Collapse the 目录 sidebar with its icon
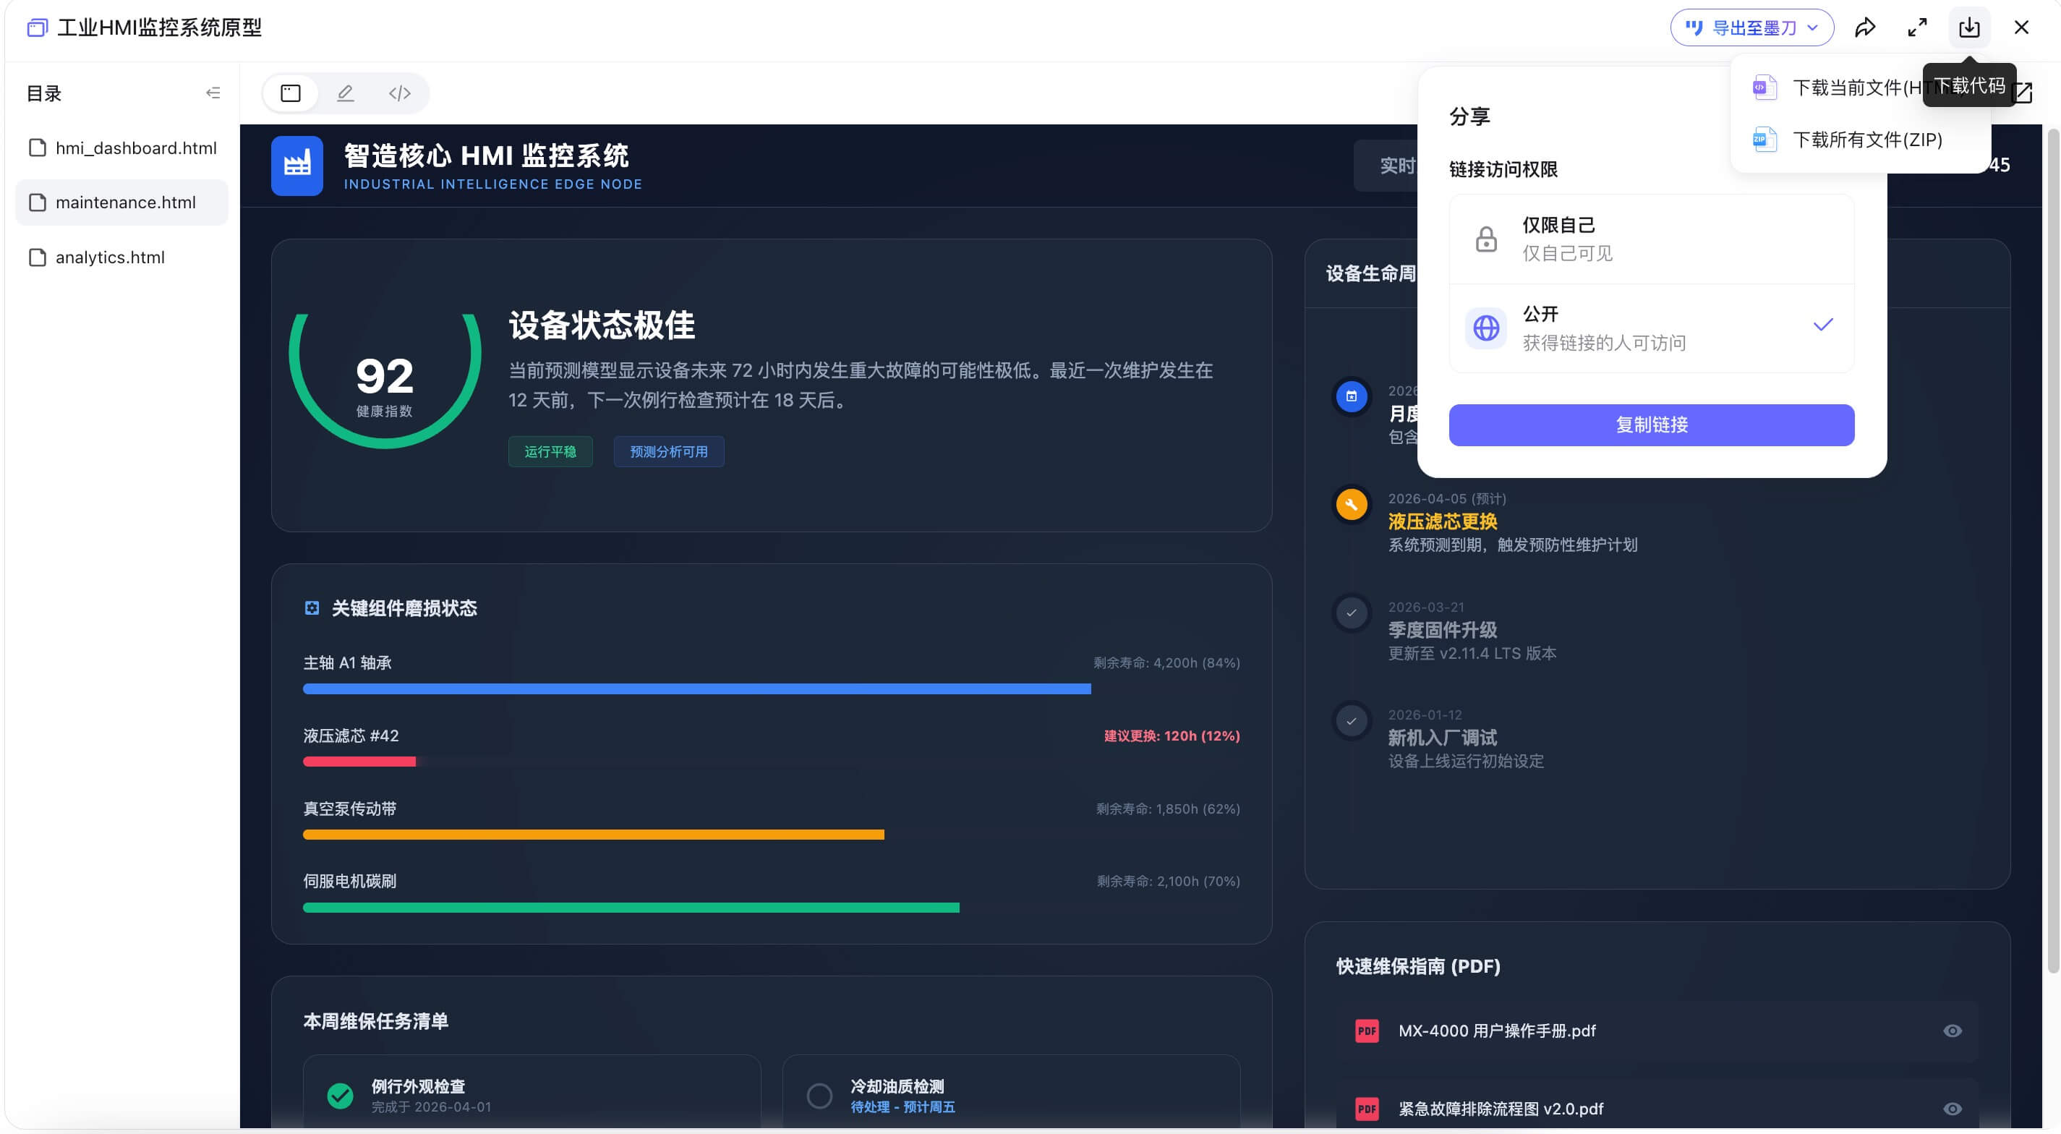2061x1134 pixels. pos(213,93)
